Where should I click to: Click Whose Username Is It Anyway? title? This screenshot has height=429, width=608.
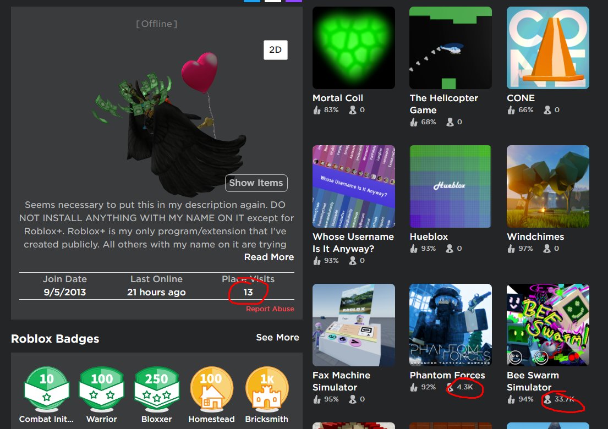[x=353, y=243]
